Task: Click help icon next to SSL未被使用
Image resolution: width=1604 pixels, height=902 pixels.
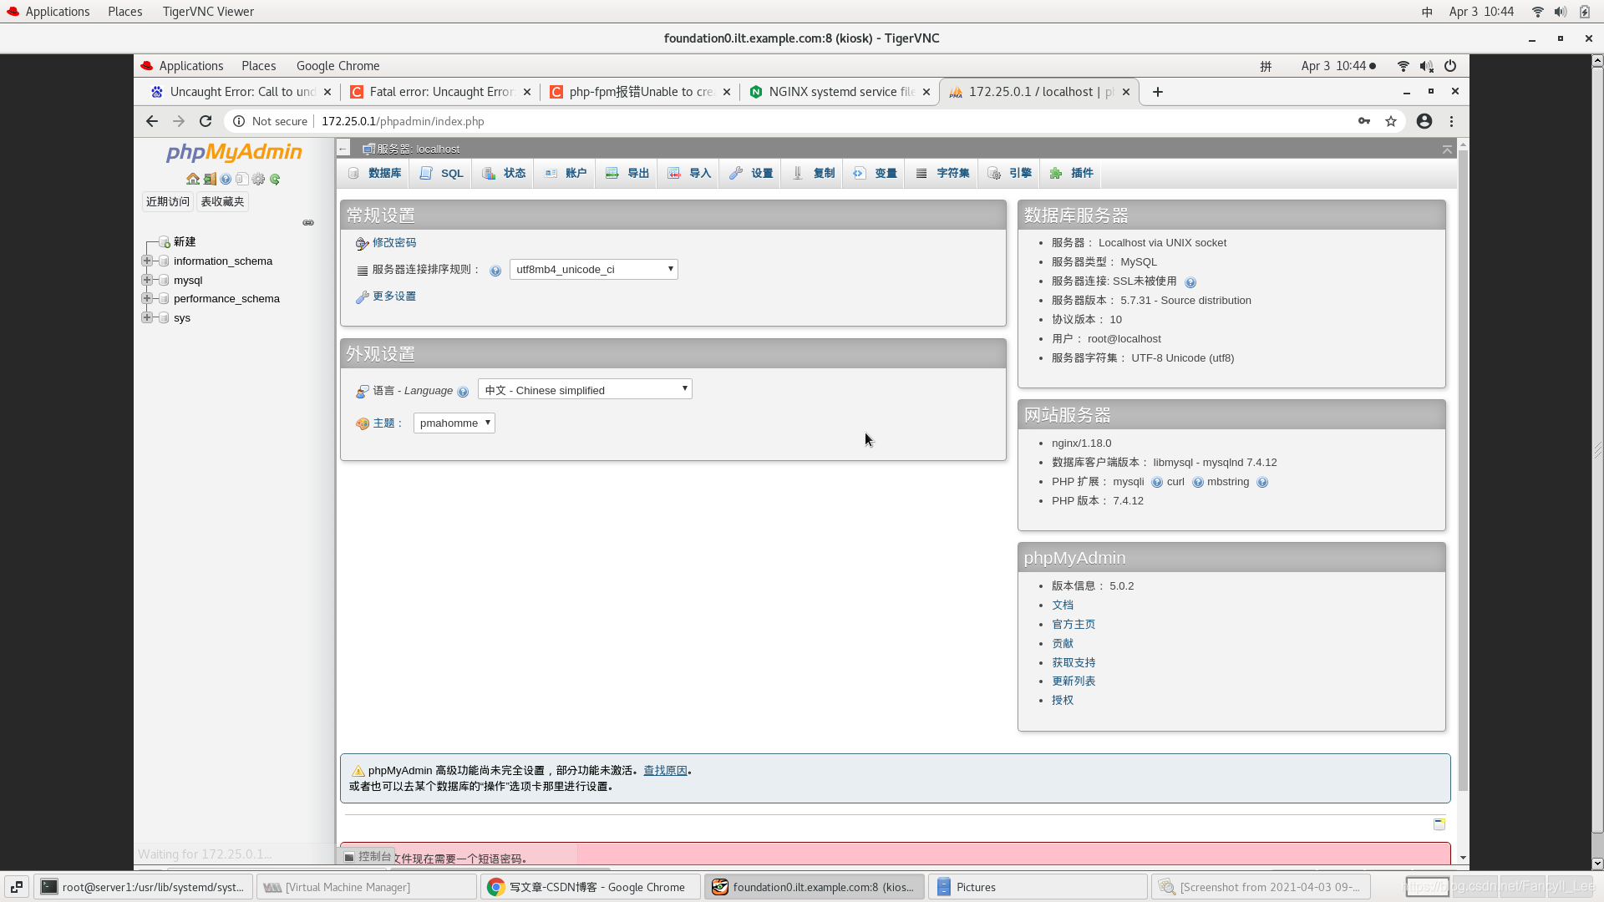Action: click(1190, 282)
